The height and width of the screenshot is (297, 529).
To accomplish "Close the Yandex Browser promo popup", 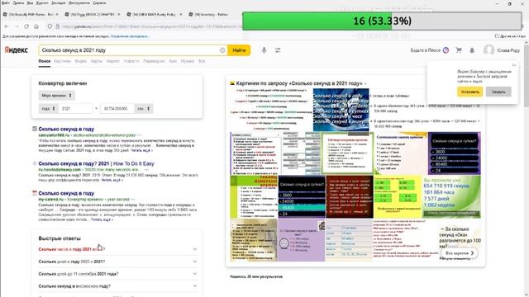I will 514,65.
